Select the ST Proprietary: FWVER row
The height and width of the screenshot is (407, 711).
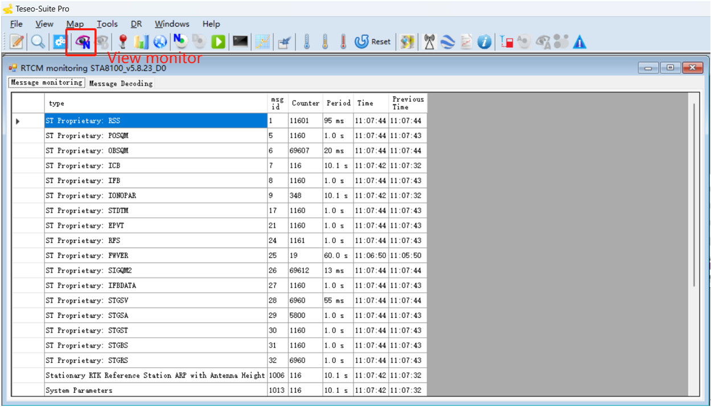[x=155, y=256]
